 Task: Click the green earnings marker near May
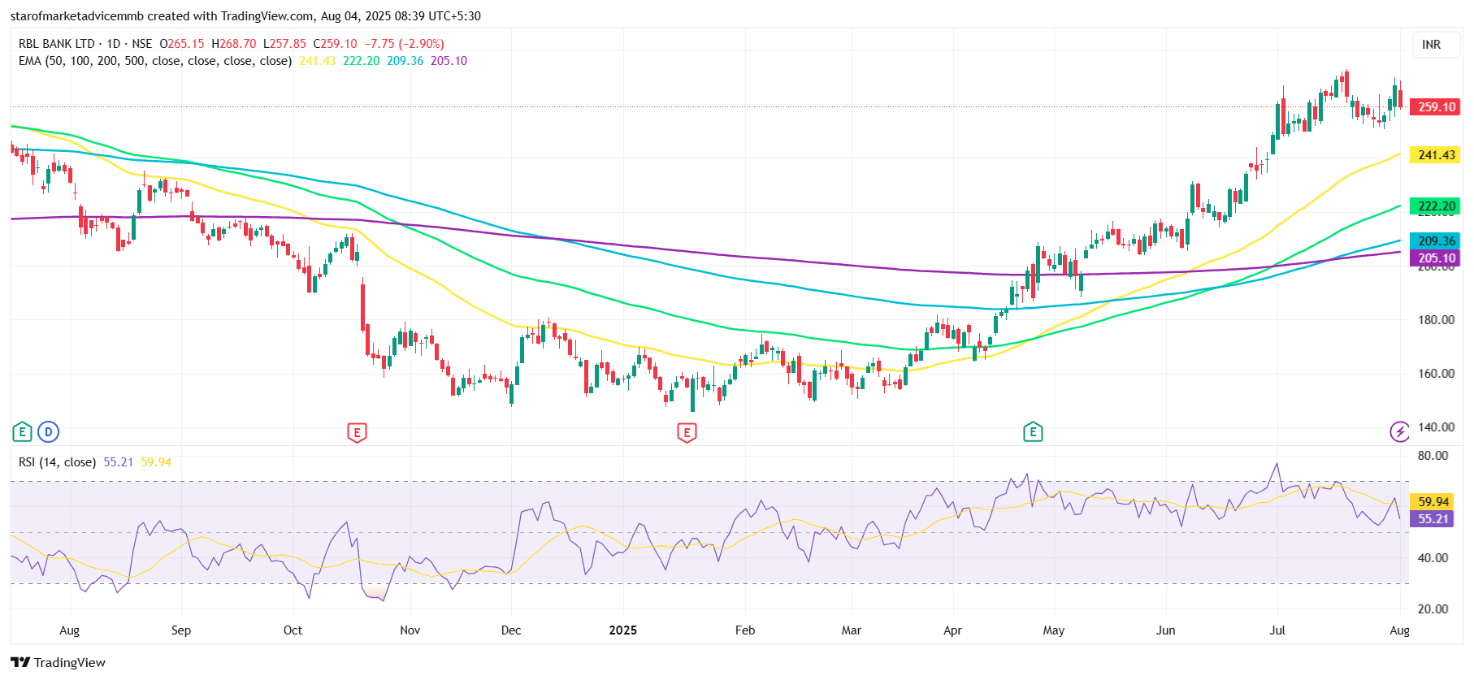point(1033,432)
